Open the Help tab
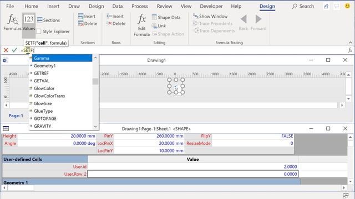Image resolution: width=355 pixels, height=199 pixels. point(236,6)
